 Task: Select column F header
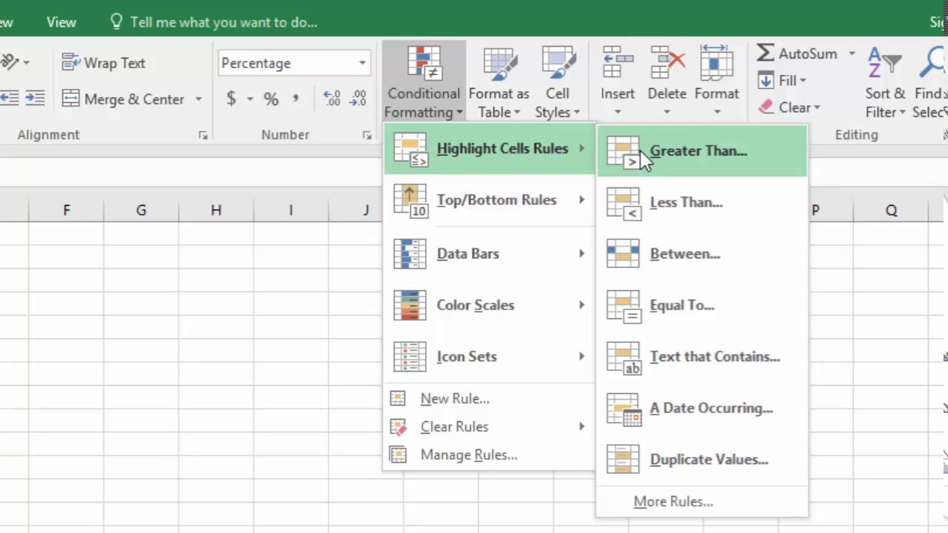tap(67, 211)
